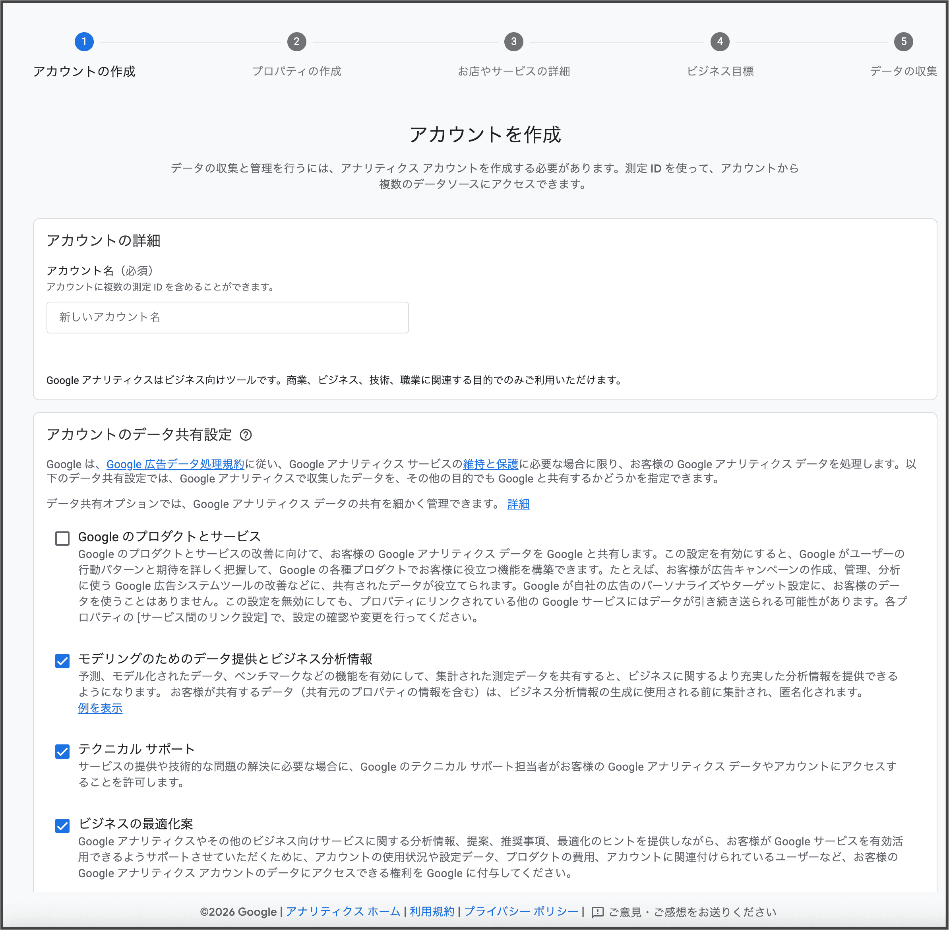This screenshot has width=949, height=930.
Task: Select the お店やサービスの詳細 step label
Action: tap(513, 71)
